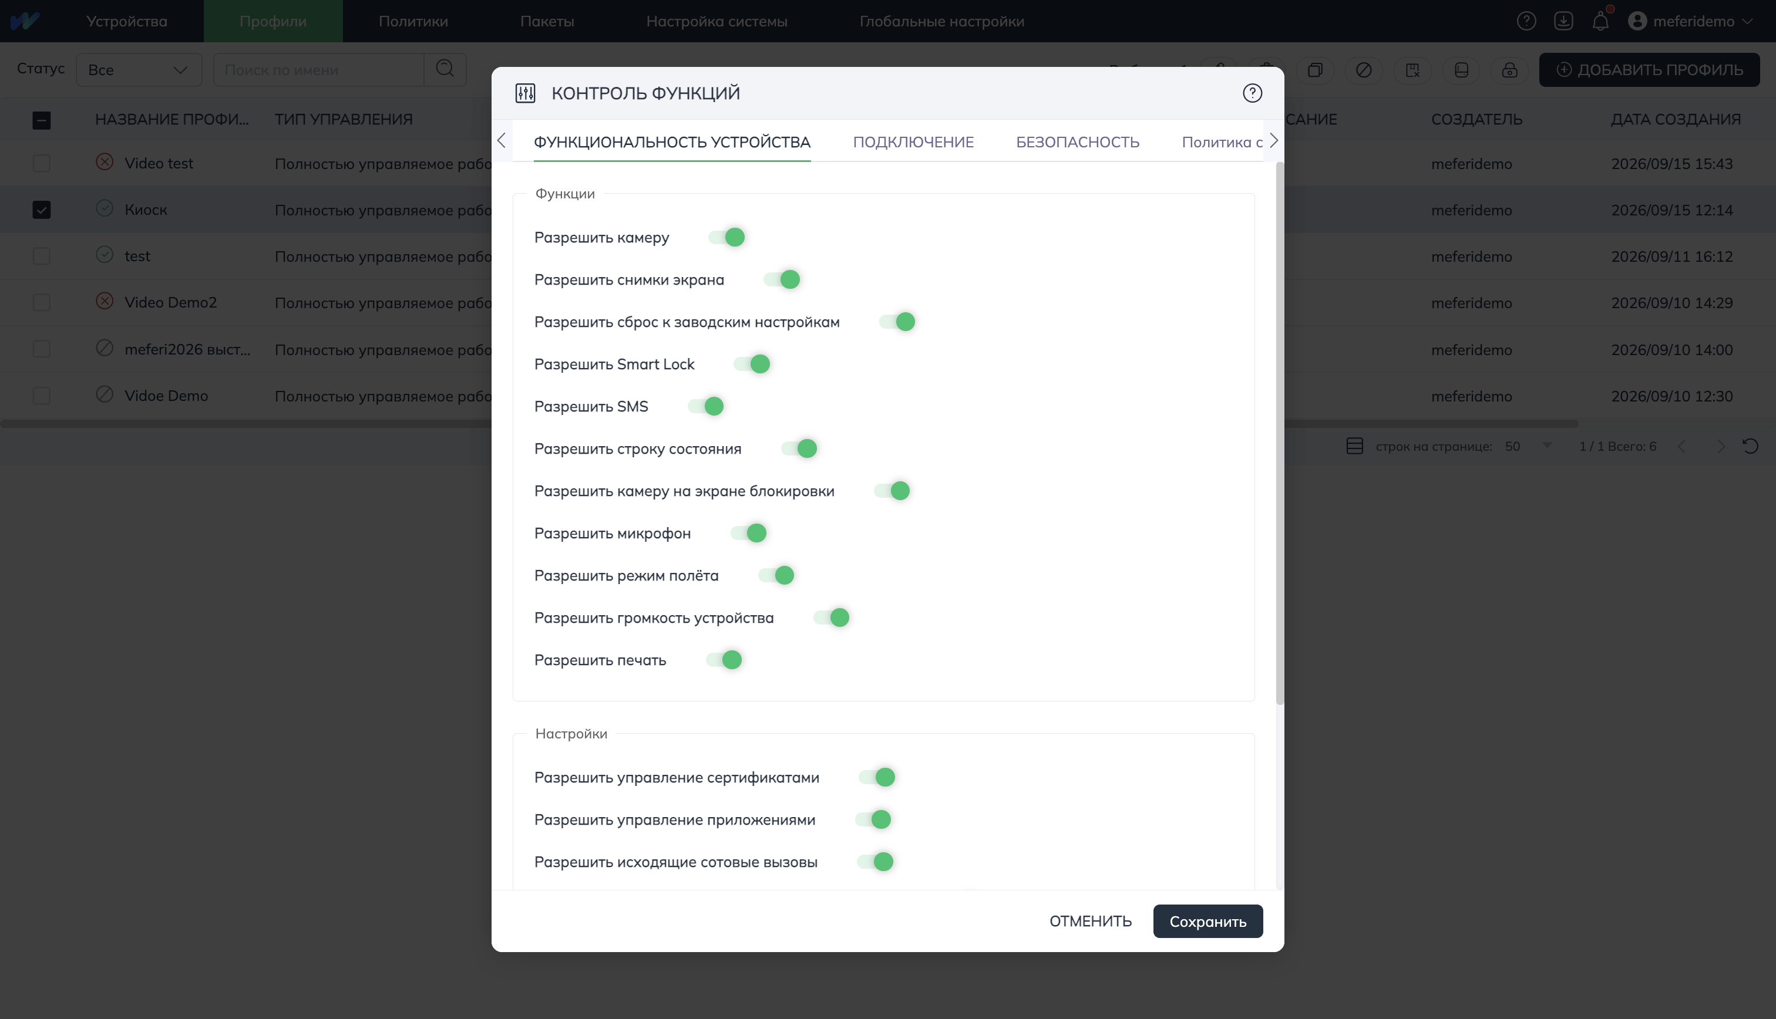Toggle Разрешить печать switch
This screenshot has height=1019, width=1776.
(723, 660)
